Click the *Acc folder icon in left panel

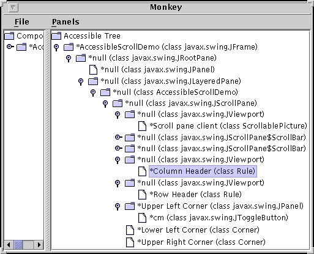(21, 47)
